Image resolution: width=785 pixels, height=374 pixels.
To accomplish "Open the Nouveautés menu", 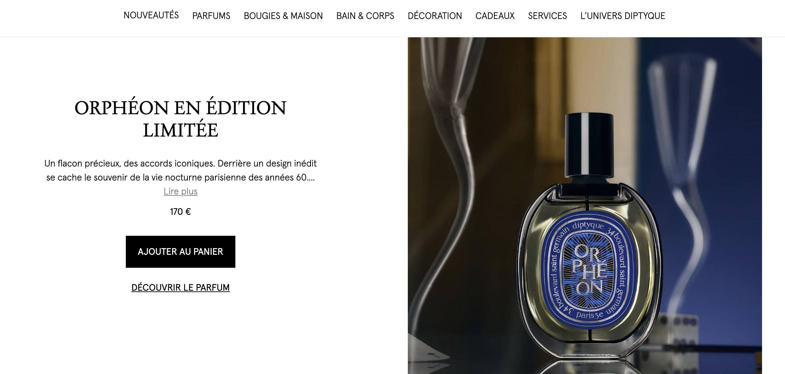I will [x=151, y=15].
